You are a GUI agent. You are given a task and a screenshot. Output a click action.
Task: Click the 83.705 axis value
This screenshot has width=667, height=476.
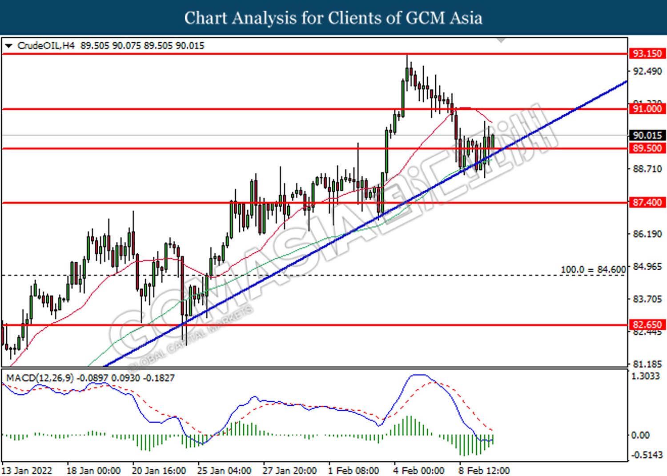pos(647,299)
